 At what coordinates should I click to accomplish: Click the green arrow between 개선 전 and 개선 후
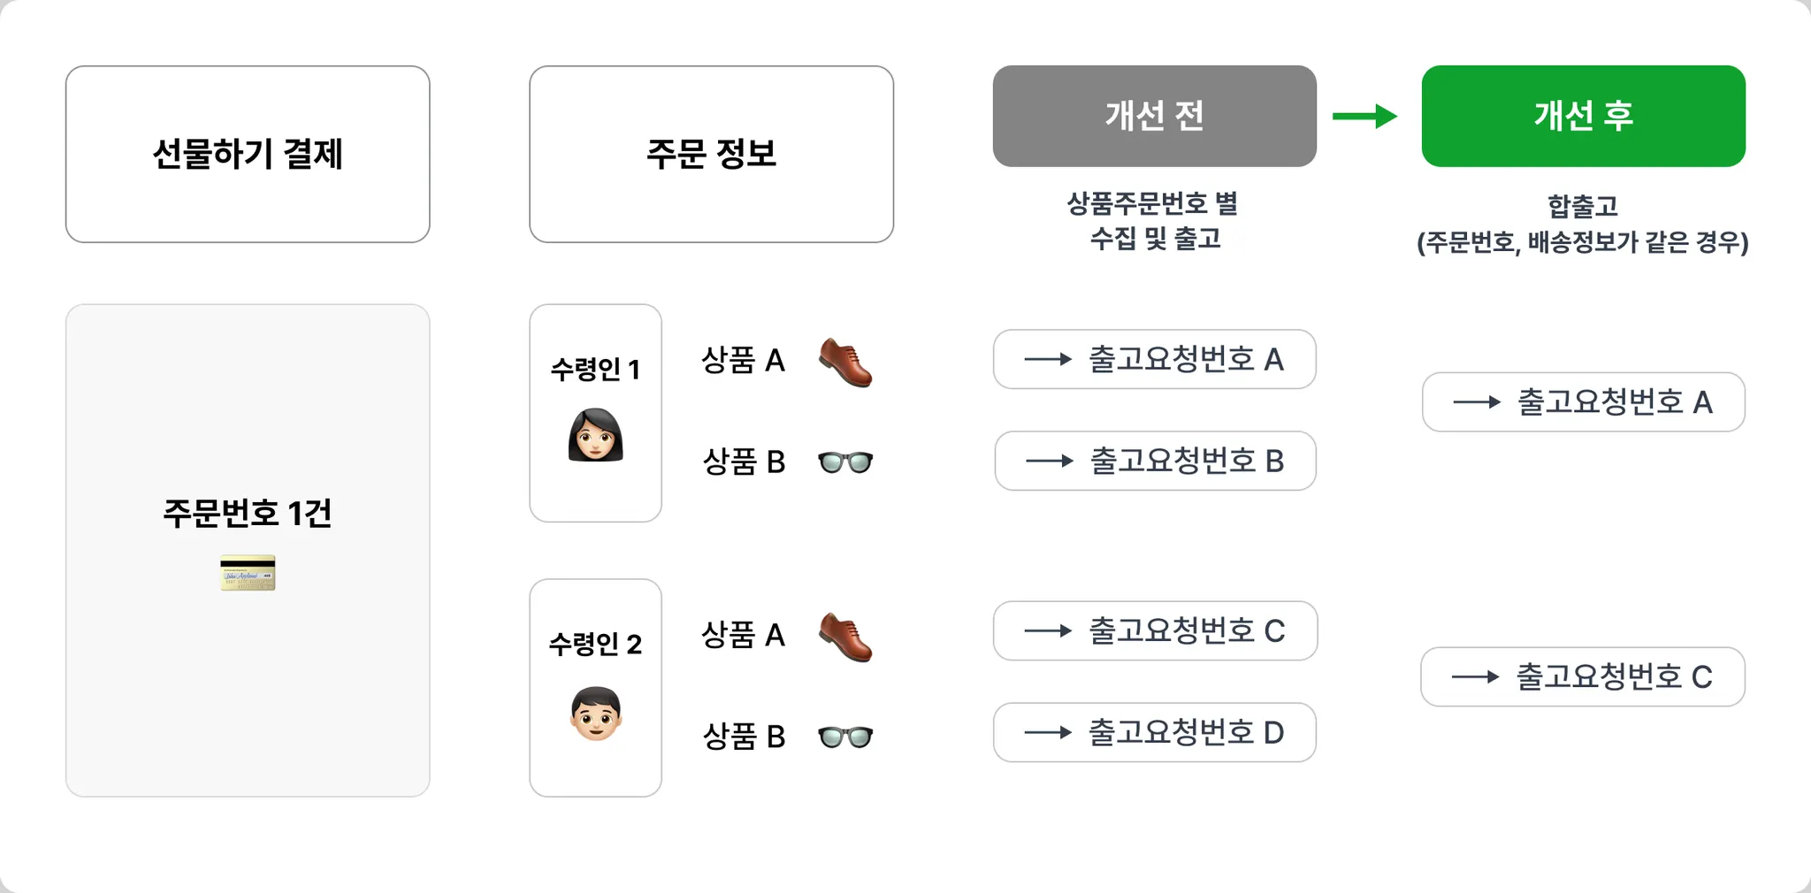[x=1364, y=116]
